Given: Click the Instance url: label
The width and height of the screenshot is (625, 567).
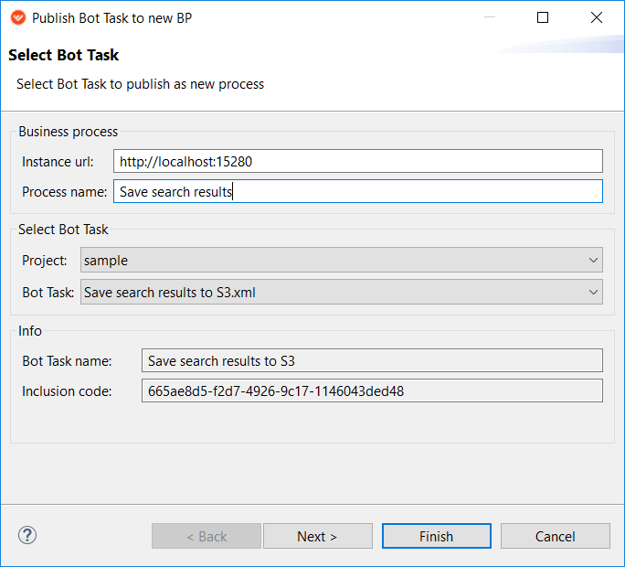Looking at the screenshot, I should coord(58,162).
